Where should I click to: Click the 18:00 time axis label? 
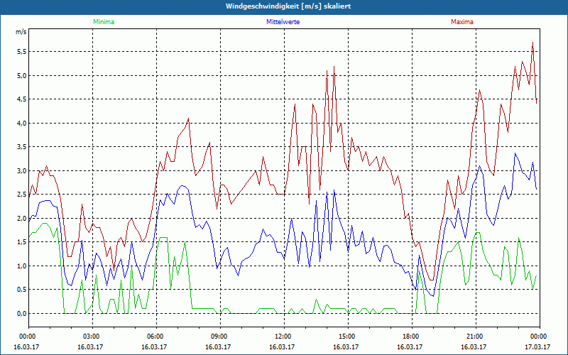pyautogui.click(x=410, y=337)
